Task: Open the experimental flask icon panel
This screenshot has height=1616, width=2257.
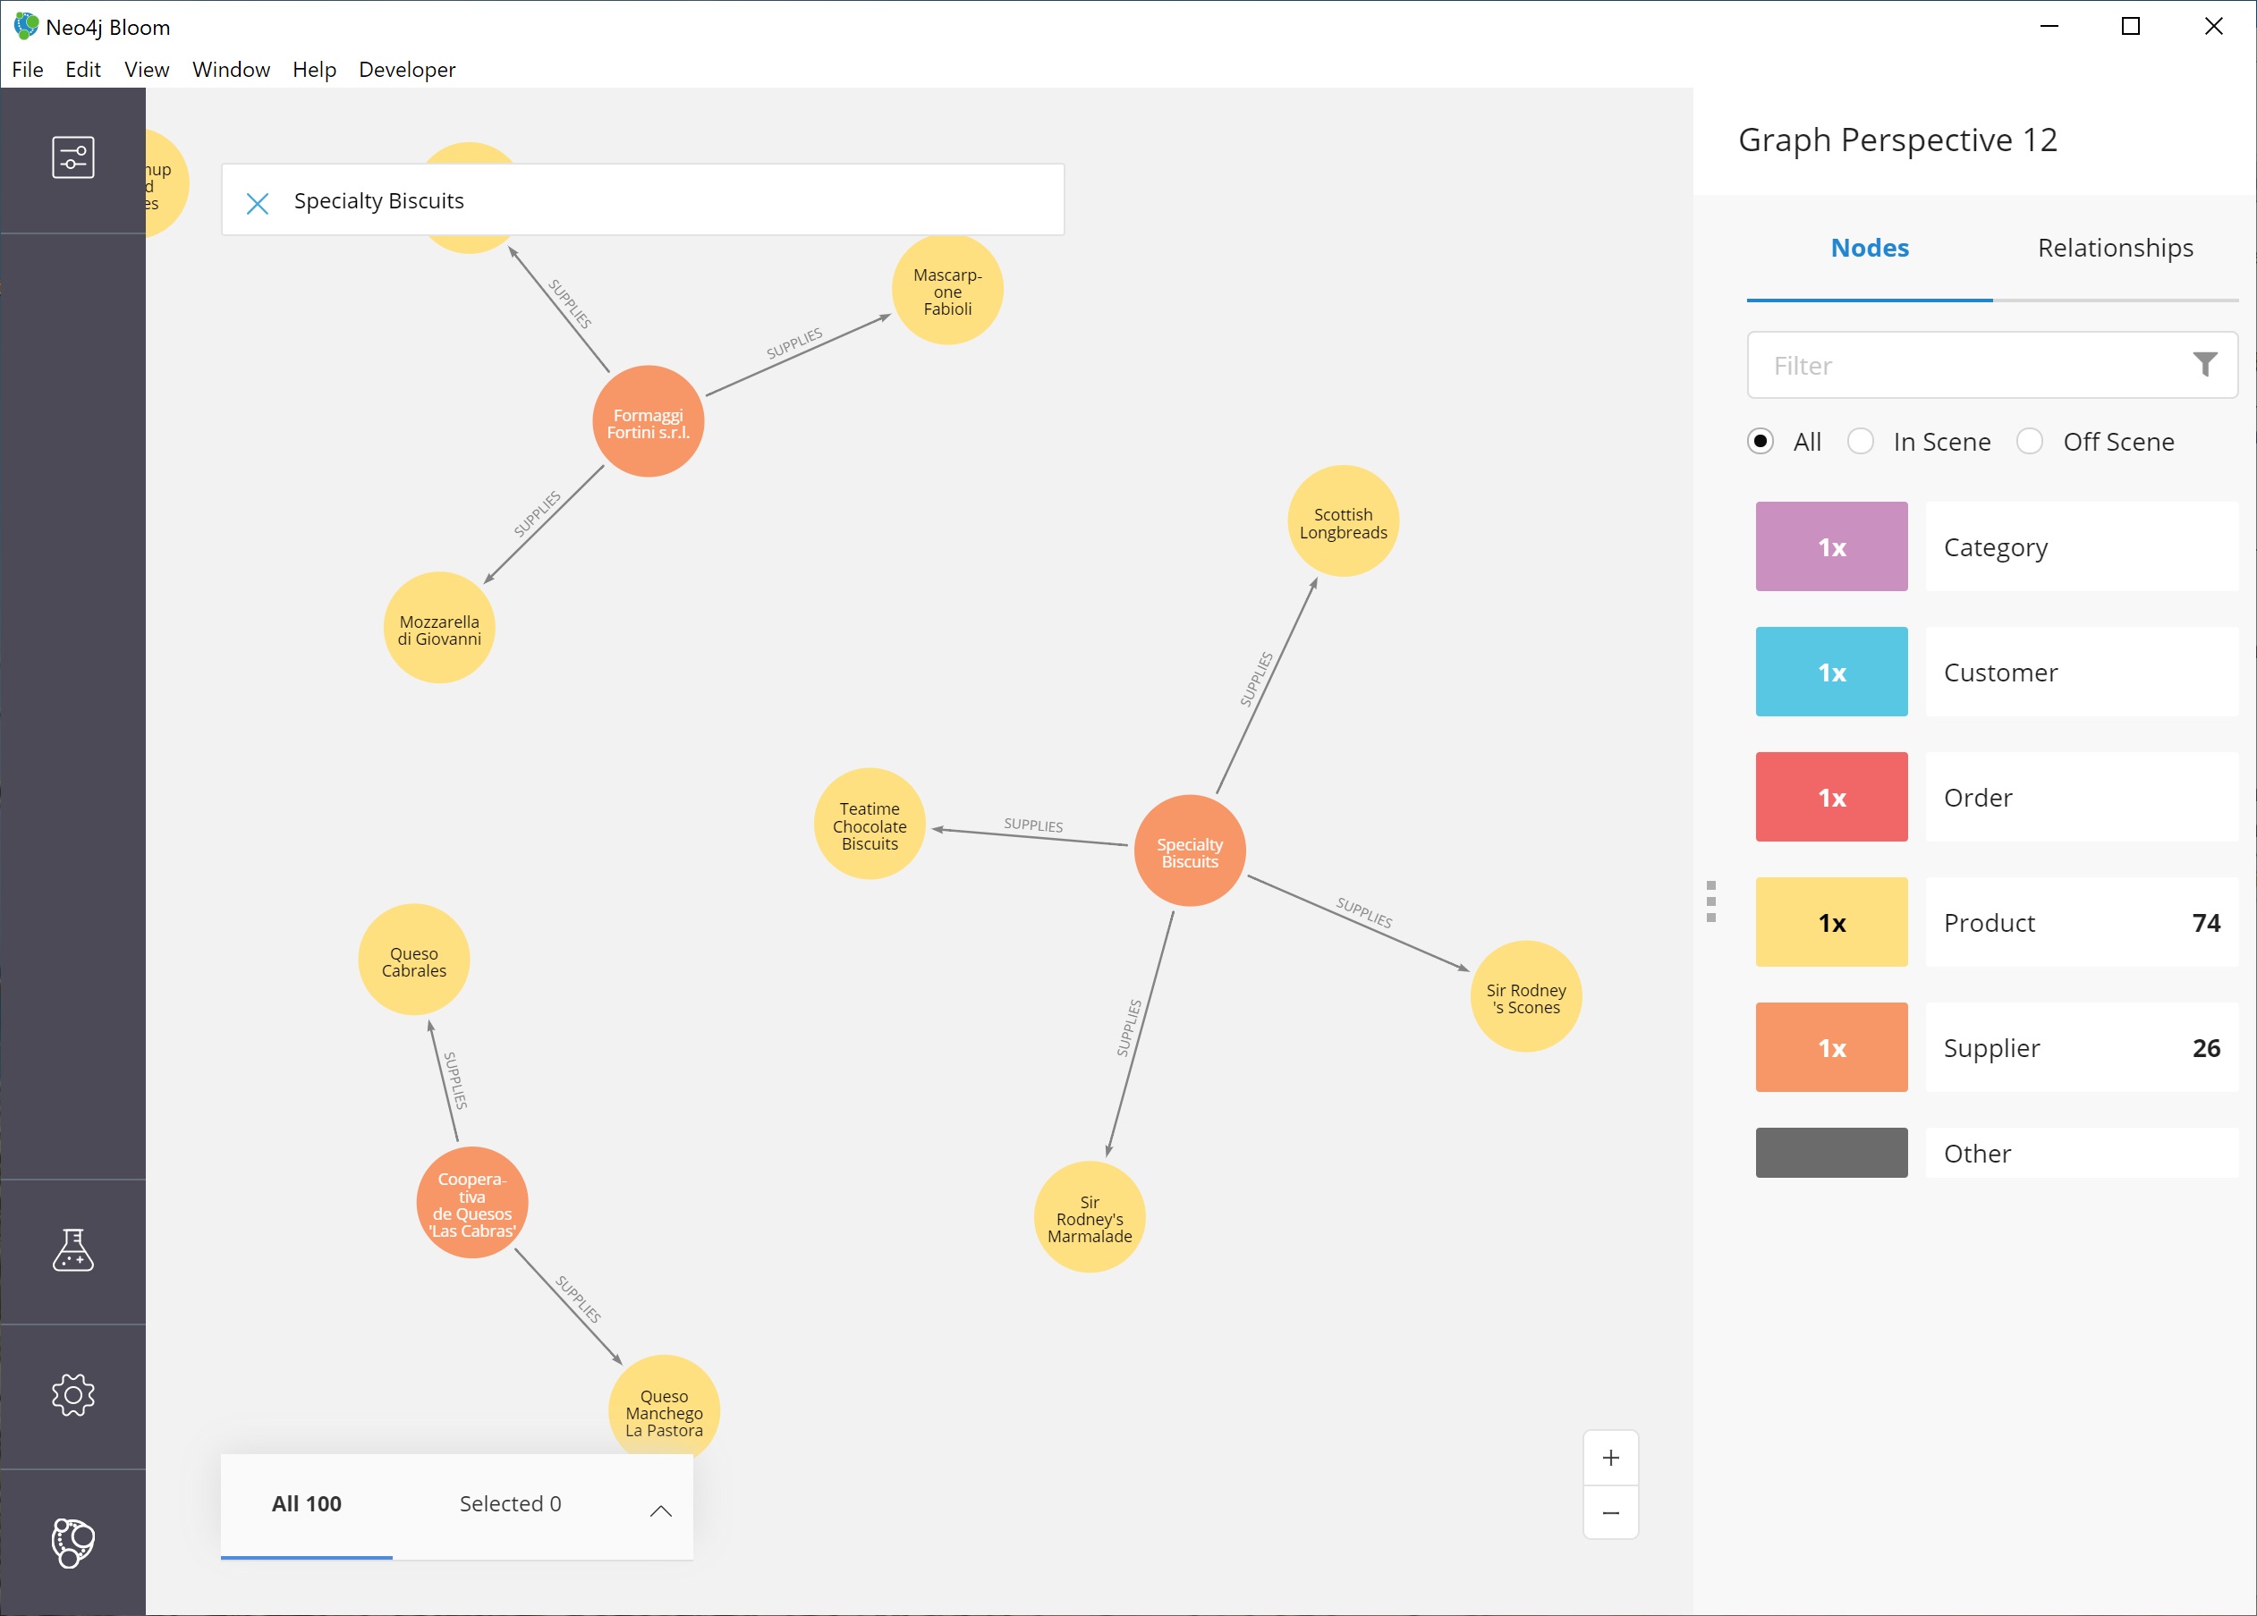Action: coord(72,1250)
